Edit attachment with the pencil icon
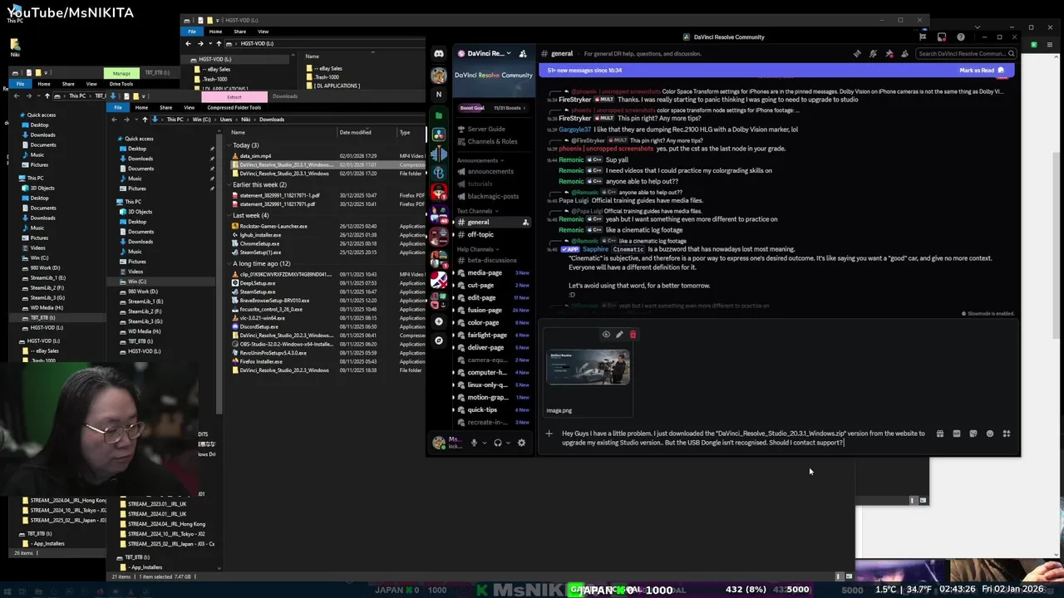 pos(619,335)
